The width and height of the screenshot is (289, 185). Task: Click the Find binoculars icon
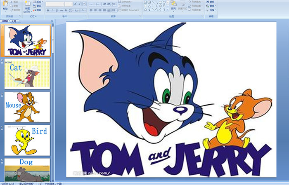point(208,2)
